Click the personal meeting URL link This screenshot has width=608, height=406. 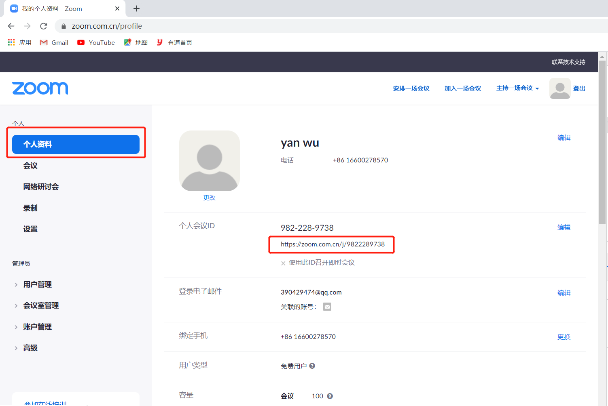coord(333,244)
